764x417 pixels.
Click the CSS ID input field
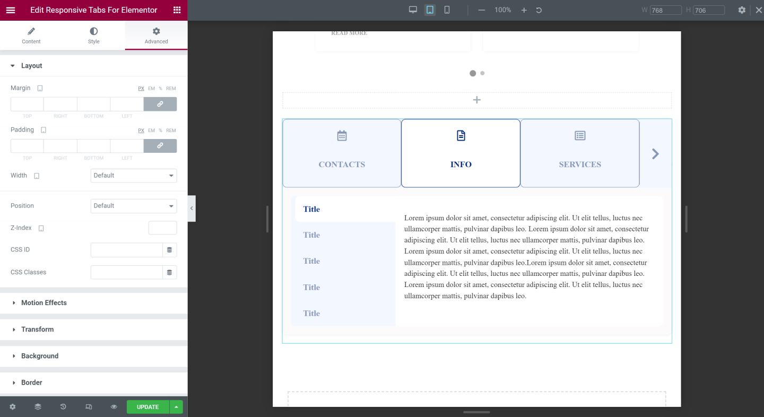[x=126, y=250]
